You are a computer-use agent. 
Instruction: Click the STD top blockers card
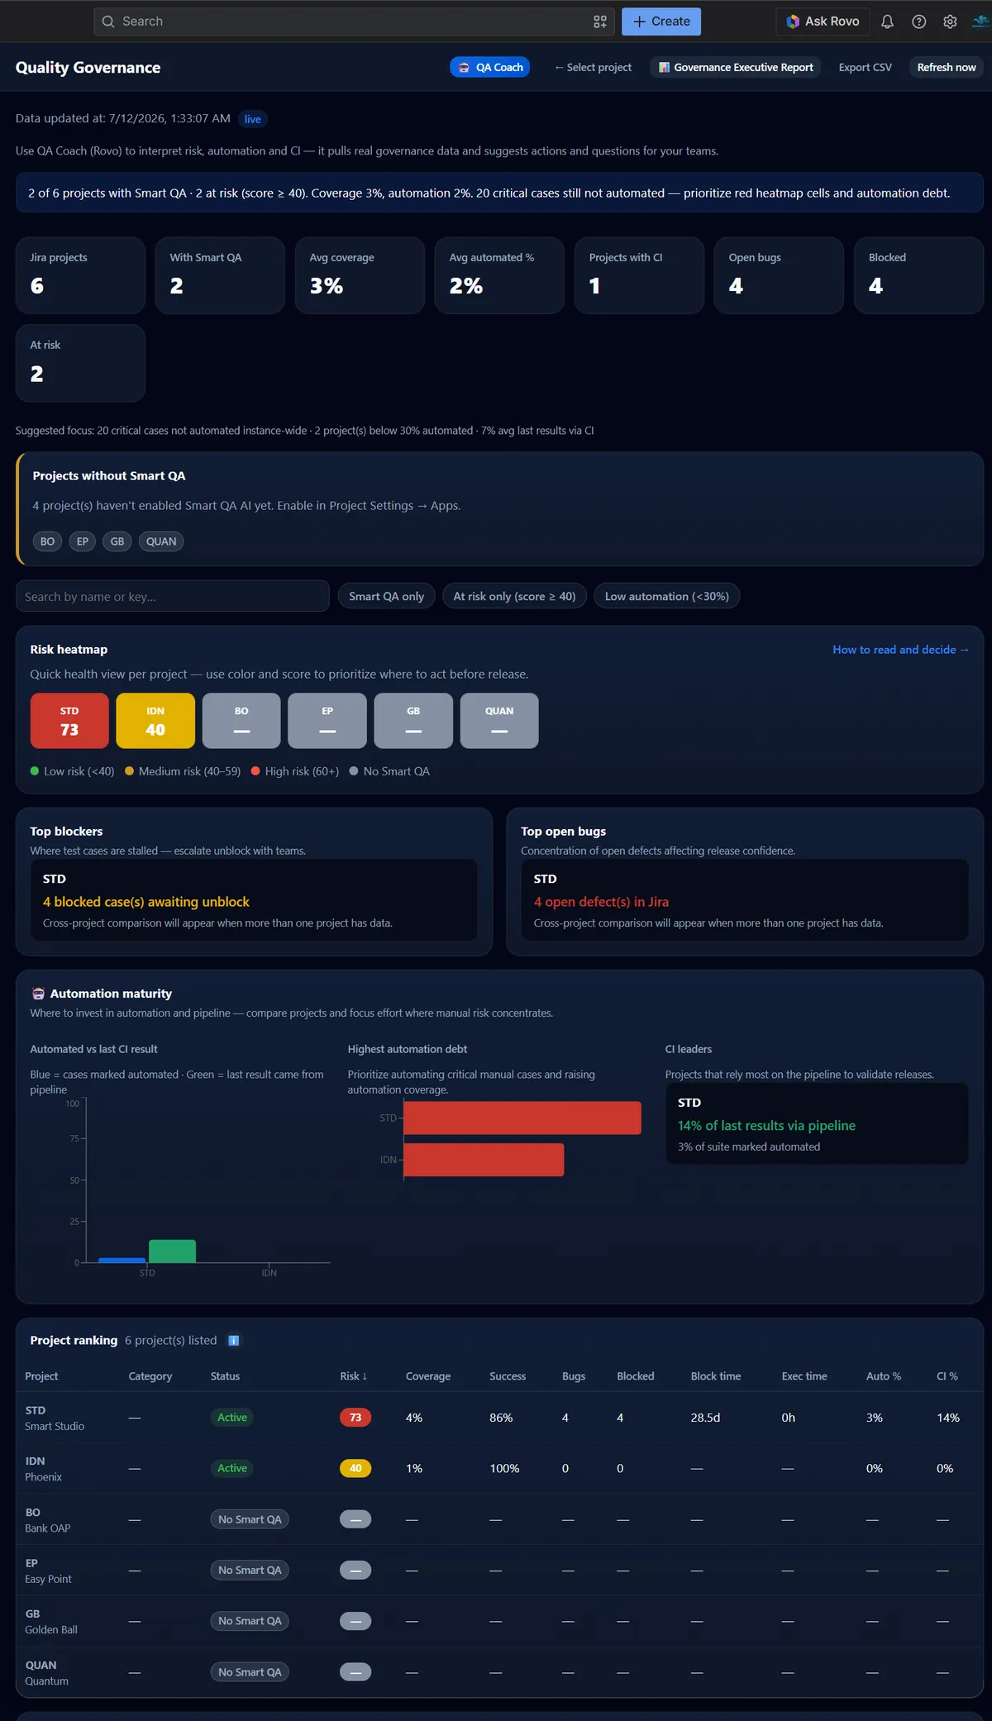click(254, 899)
